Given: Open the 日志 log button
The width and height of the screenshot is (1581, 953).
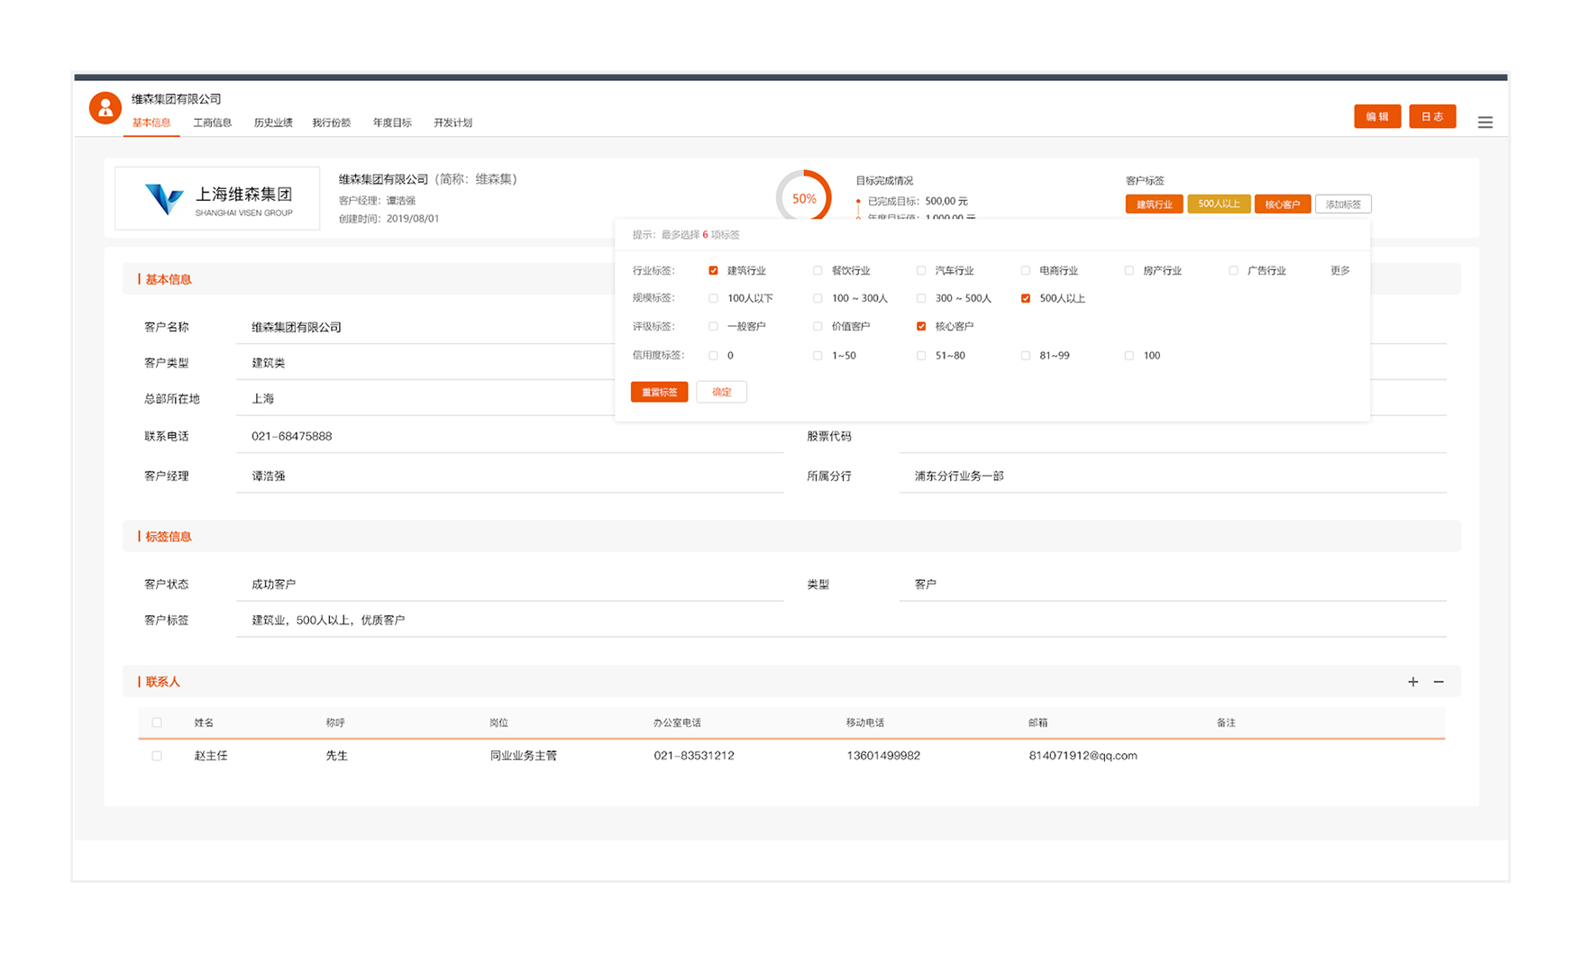Looking at the screenshot, I should pos(1431,117).
